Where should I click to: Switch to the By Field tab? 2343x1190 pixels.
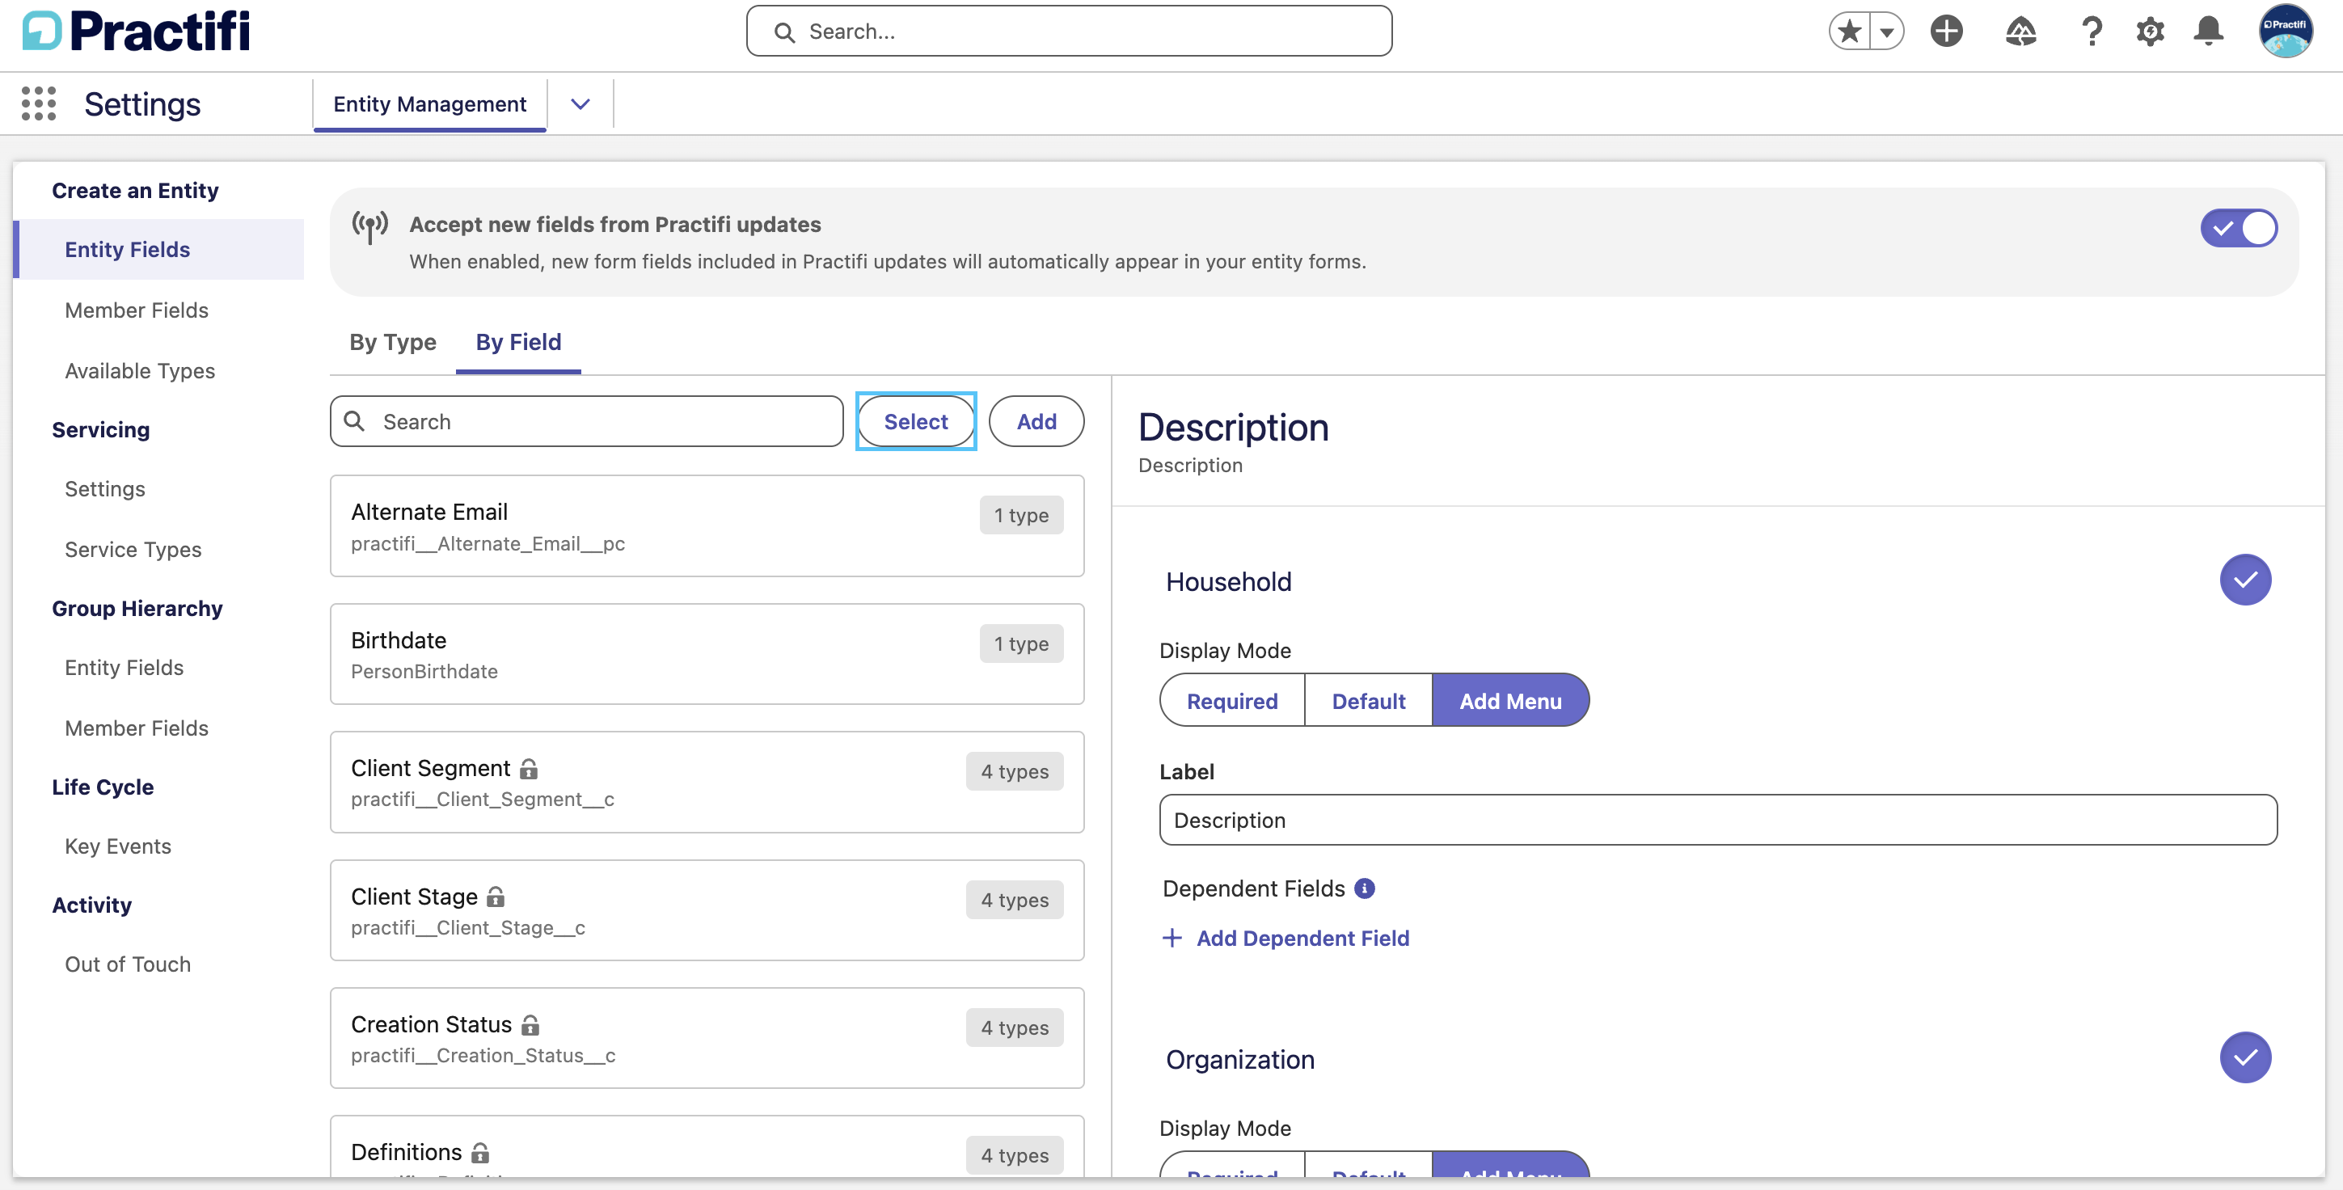pos(518,342)
